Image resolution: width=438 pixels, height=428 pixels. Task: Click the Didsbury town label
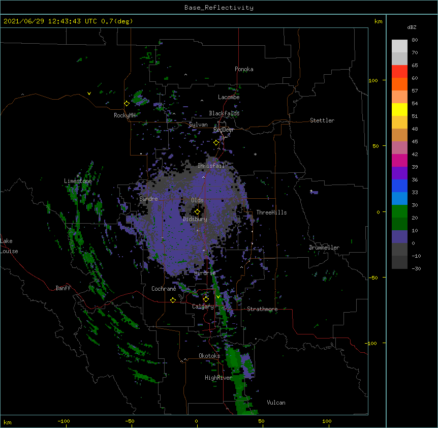pos(195,219)
